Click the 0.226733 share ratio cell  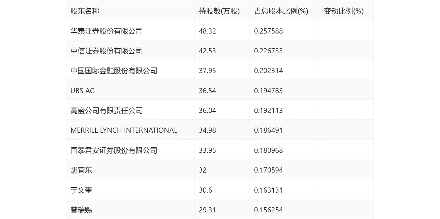tap(268, 51)
